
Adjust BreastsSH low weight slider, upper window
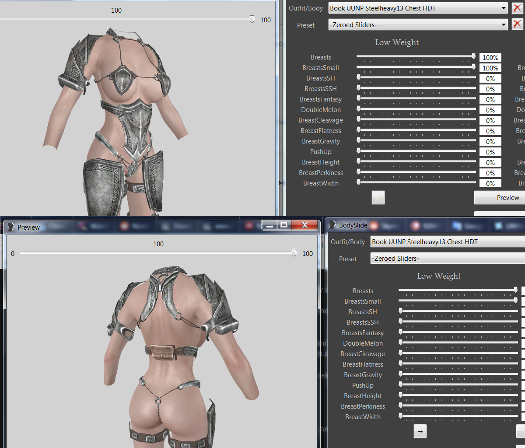(x=416, y=78)
